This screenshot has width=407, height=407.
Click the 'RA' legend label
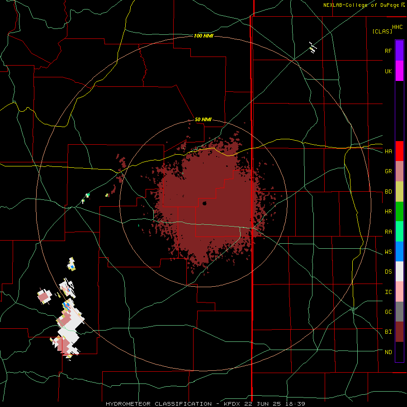[388, 232]
